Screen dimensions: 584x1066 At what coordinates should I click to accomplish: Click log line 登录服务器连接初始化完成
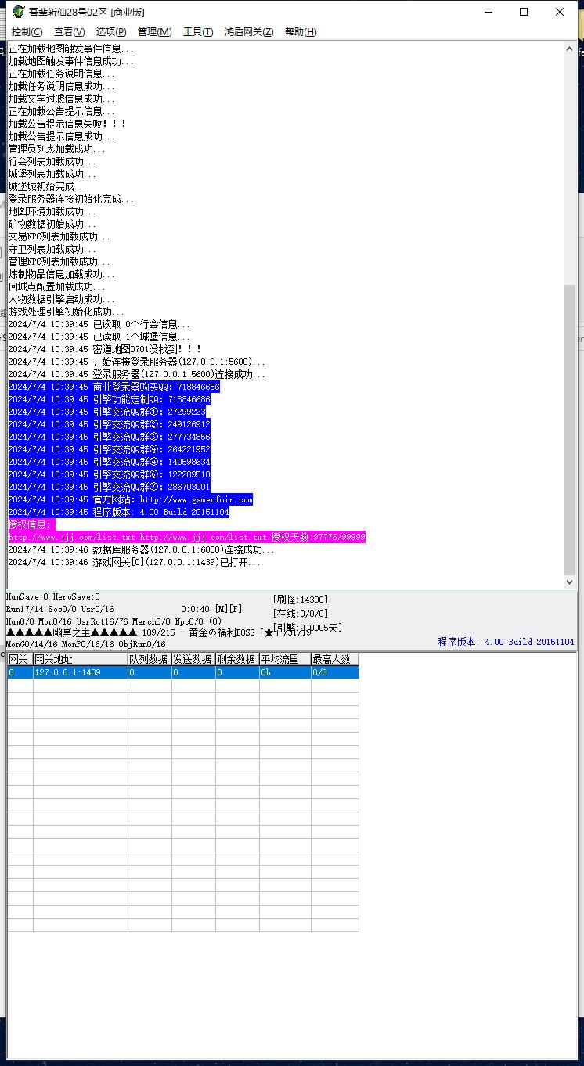(x=70, y=199)
